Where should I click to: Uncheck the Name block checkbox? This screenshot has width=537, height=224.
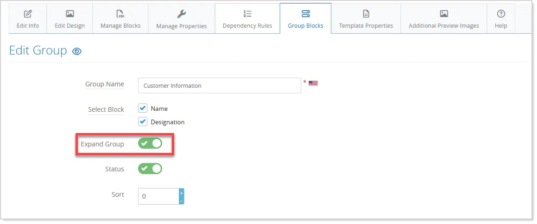coord(142,108)
